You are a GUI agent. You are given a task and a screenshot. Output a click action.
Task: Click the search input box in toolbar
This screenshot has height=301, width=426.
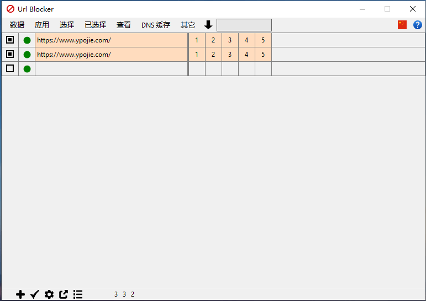(x=244, y=25)
